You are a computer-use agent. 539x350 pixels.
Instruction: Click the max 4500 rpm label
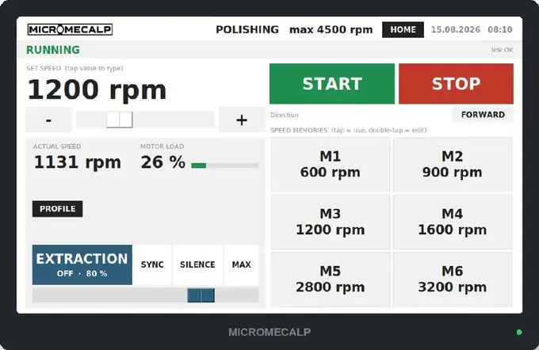click(x=331, y=30)
